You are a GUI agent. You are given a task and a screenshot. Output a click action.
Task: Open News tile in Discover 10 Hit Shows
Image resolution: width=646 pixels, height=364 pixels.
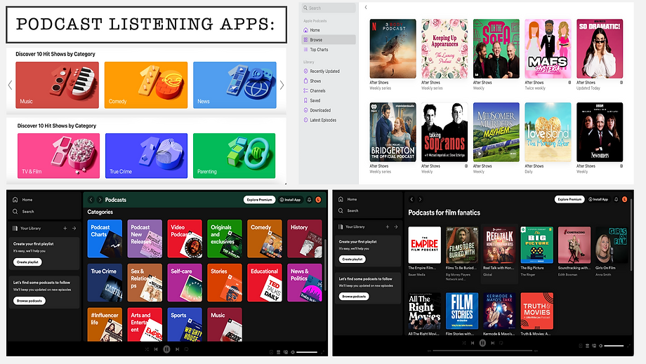point(235,85)
